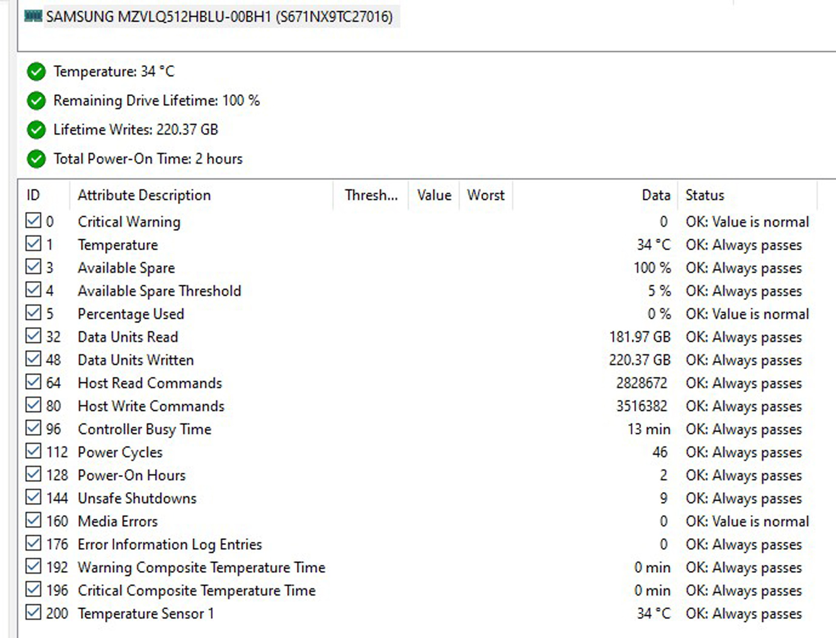The image size is (836, 638).
Task: Select Power-On Hours status 'OK: Always passes'
Action: (x=744, y=476)
